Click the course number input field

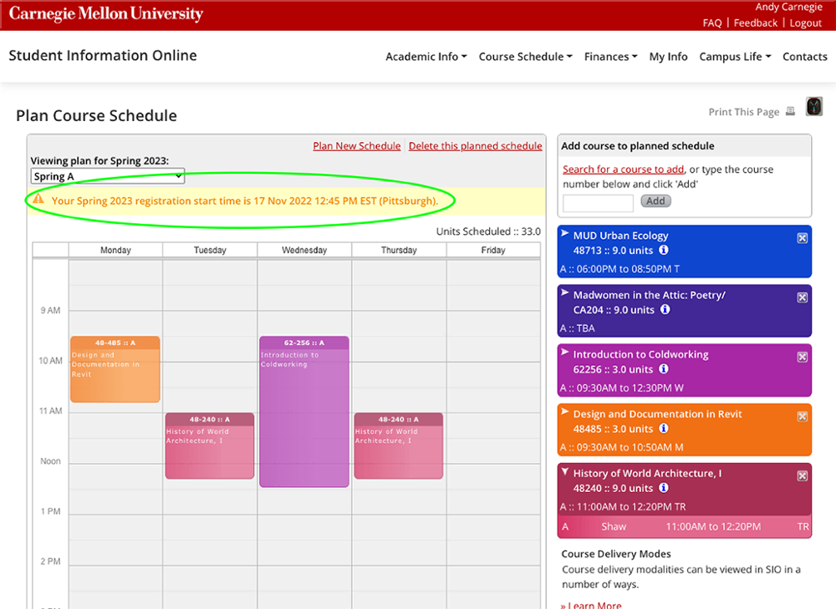599,202
